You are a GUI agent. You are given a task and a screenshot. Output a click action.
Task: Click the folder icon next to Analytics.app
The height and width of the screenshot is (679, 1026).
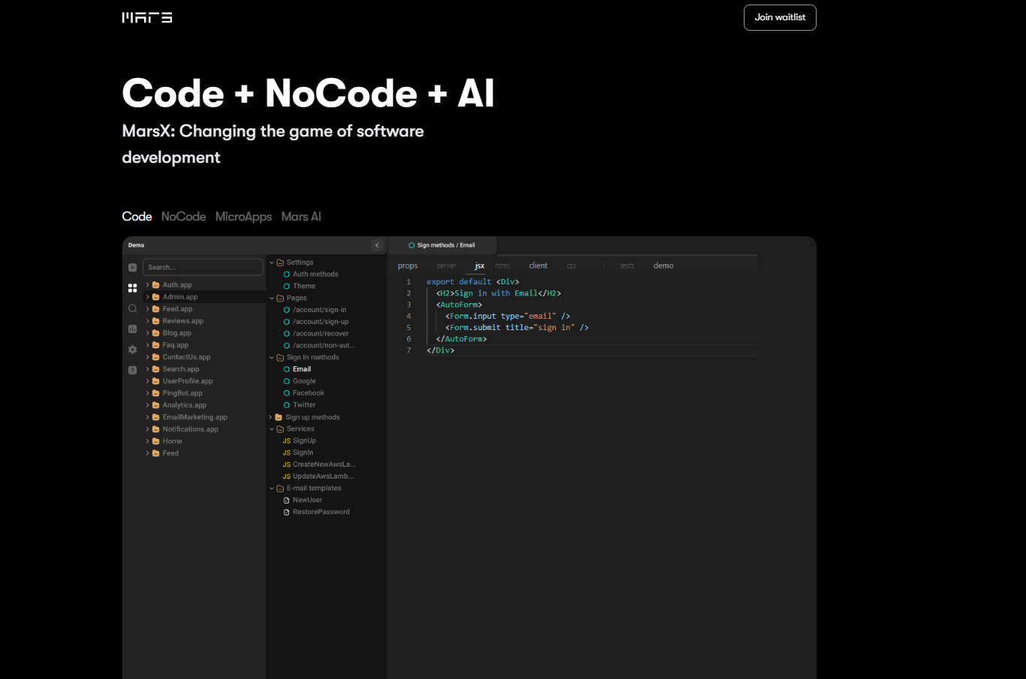[x=156, y=405]
